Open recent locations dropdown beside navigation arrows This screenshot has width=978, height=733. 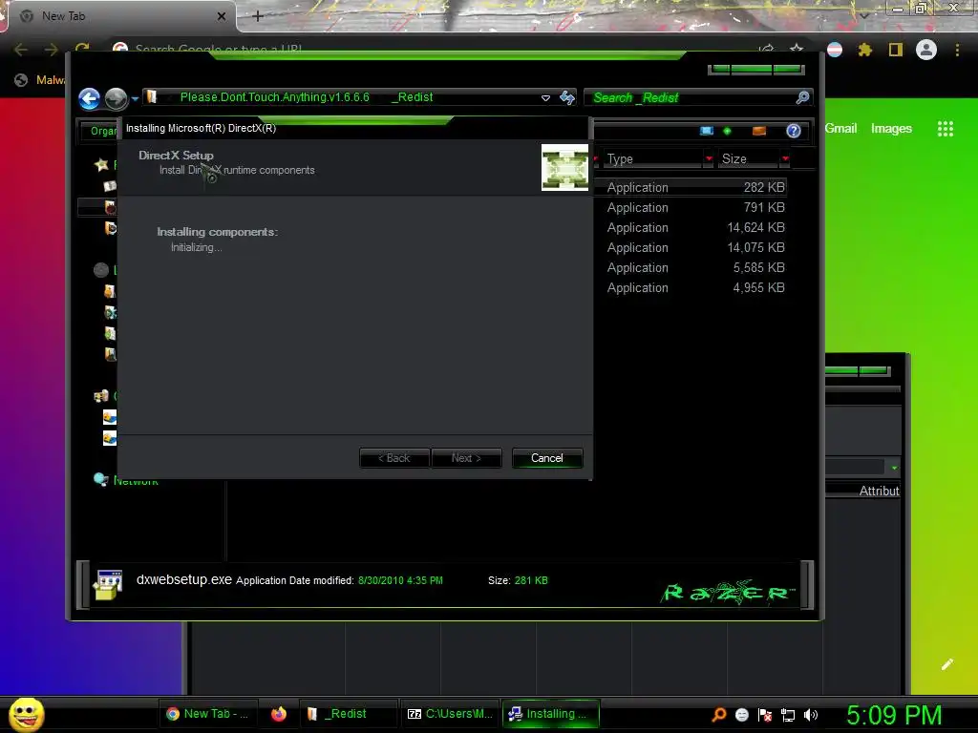tap(135, 98)
